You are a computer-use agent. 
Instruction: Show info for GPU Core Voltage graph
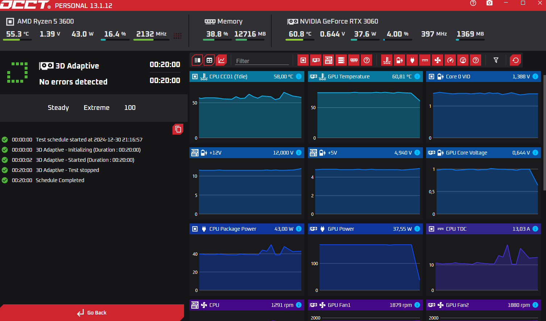click(x=535, y=153)
